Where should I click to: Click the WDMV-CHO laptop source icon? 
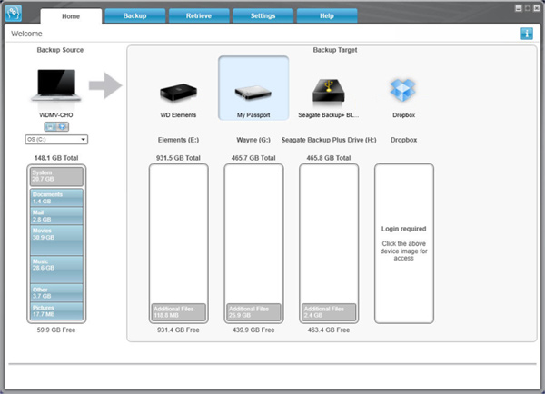point(56,85)
